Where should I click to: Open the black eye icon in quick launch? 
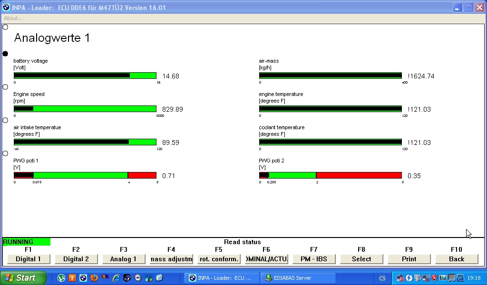pos(127,278)
